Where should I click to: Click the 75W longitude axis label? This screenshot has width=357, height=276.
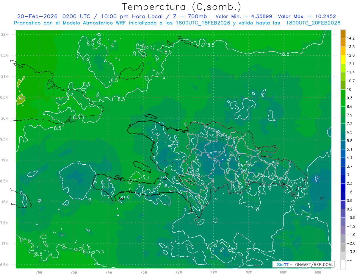point(74,272)
